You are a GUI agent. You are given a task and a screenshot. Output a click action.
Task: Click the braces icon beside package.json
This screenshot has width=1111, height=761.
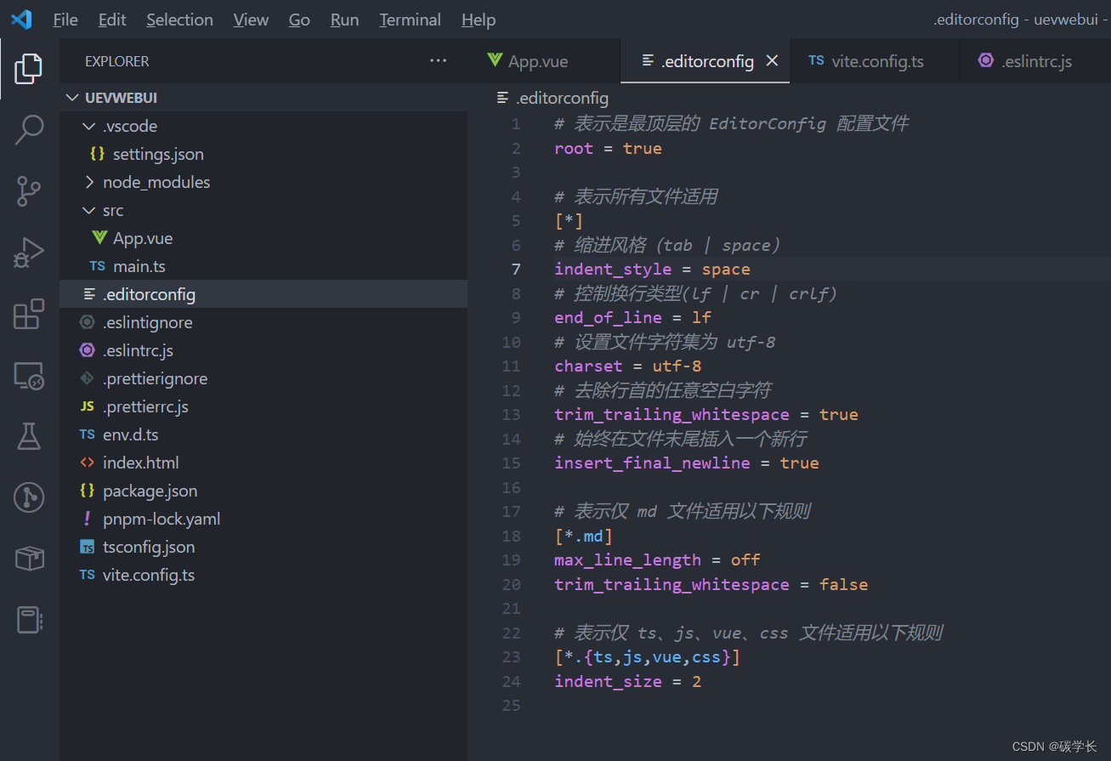click(x=87, y=491)
